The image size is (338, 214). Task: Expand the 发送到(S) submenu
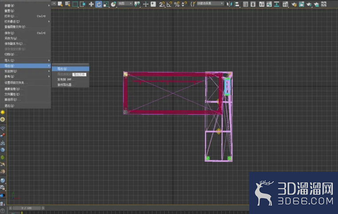pyautogui.click(x=25, y=71)
